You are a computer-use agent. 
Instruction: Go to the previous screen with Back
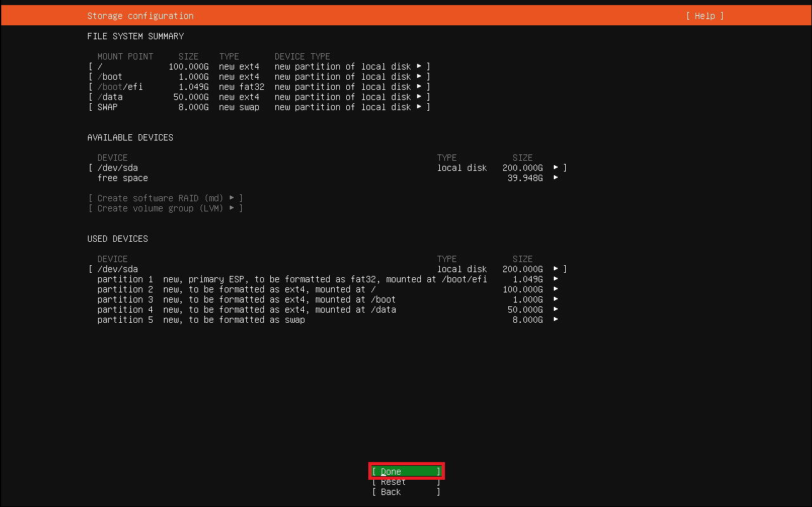click(406, 492)
